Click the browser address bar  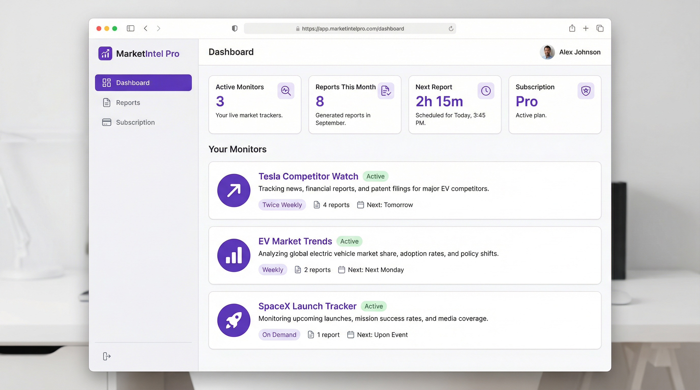pos(349,28)
